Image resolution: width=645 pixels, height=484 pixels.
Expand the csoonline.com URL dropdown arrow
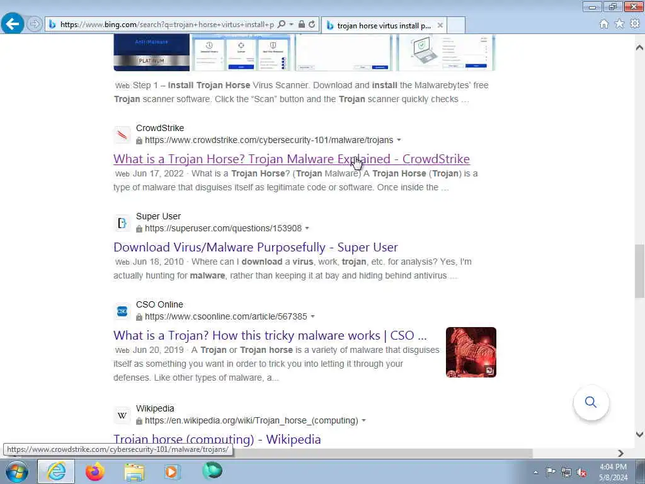pyautogui.click(x=312, y=316)
